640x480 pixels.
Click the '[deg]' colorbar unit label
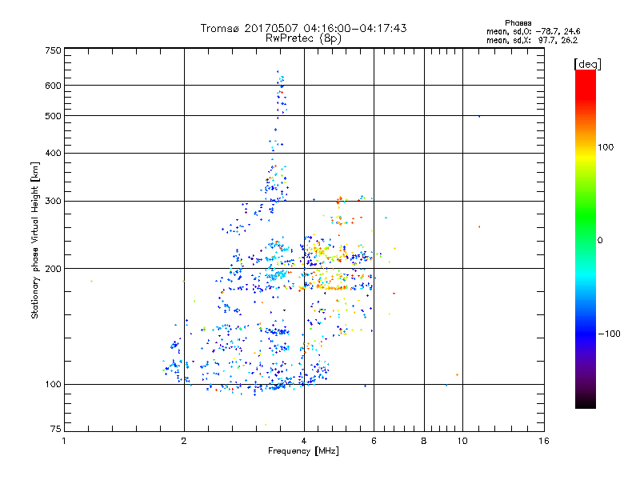point(587,64)
